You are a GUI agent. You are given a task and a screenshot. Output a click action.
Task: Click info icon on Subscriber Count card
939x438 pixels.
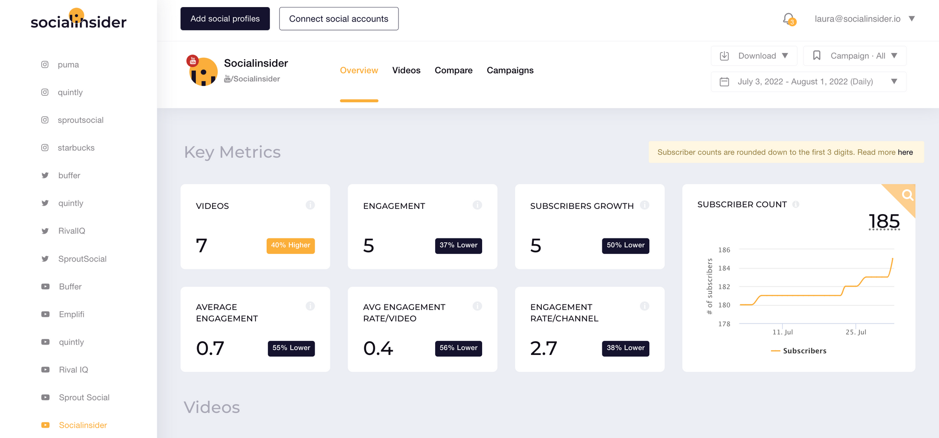(796, 204)
